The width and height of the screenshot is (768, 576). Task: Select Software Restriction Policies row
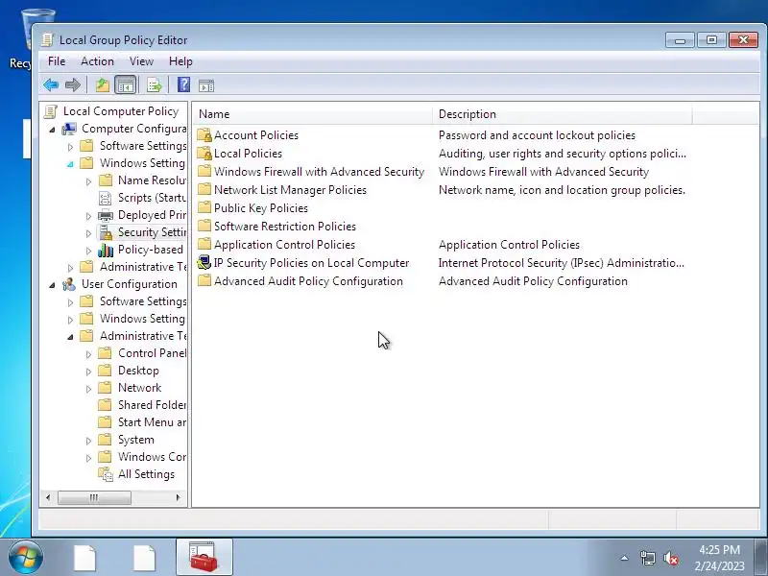[x=284, y=226]
